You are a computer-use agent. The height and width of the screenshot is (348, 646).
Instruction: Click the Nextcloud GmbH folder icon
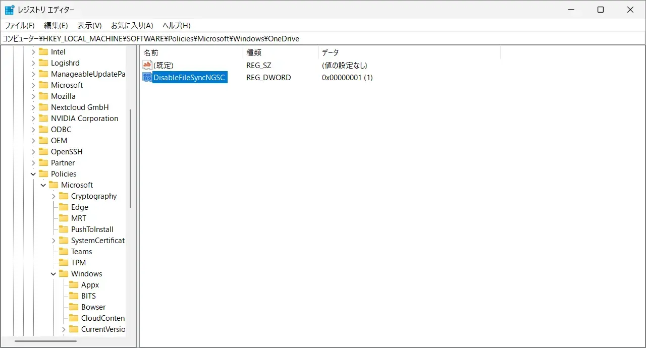[x=43, y=107]
